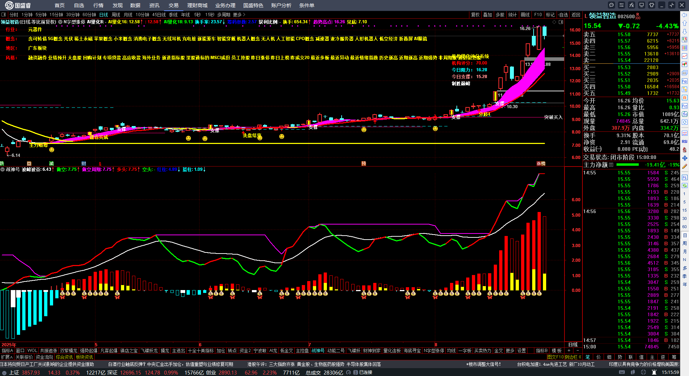
Task: Open the candlestick chart icon in sidebar
Action: [685, 64]
